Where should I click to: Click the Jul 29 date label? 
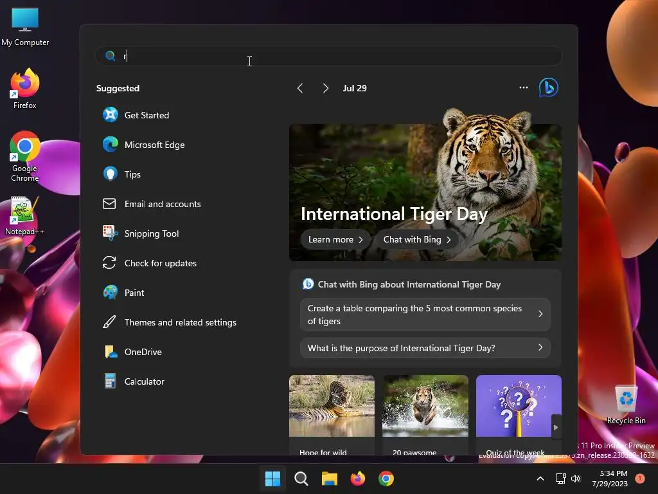click(x=355, y=88)
